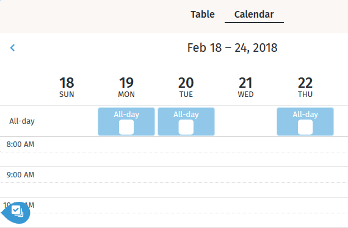Select the Sunday 18 day header
Image resolution: width=348 pixels, height=228 pixels.
tap(67, 87)
